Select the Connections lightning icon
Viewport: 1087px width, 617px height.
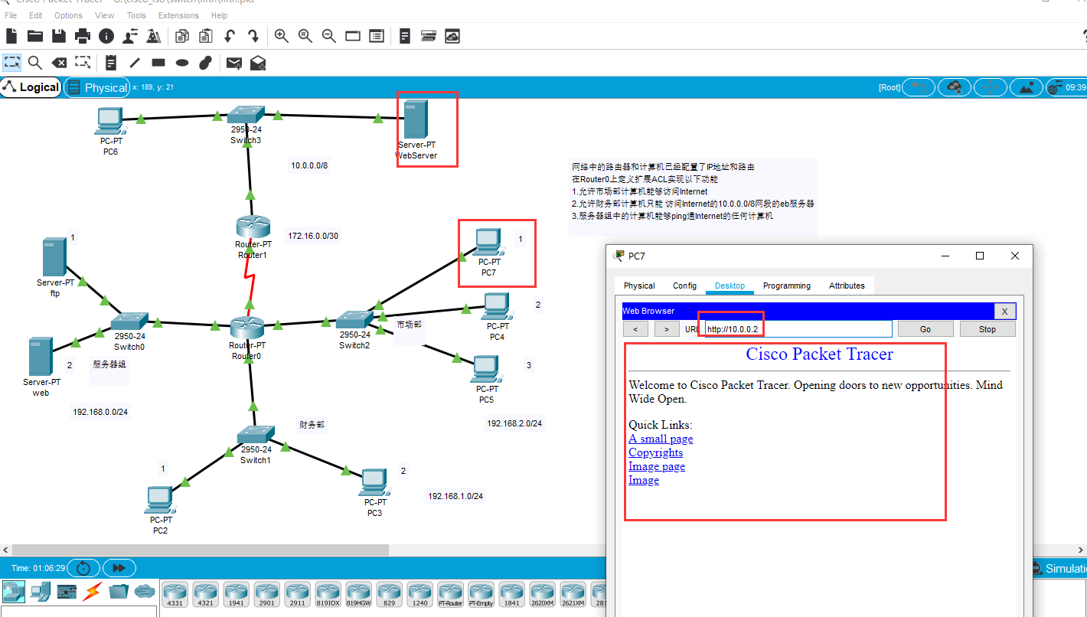click(x=93, y=591)
